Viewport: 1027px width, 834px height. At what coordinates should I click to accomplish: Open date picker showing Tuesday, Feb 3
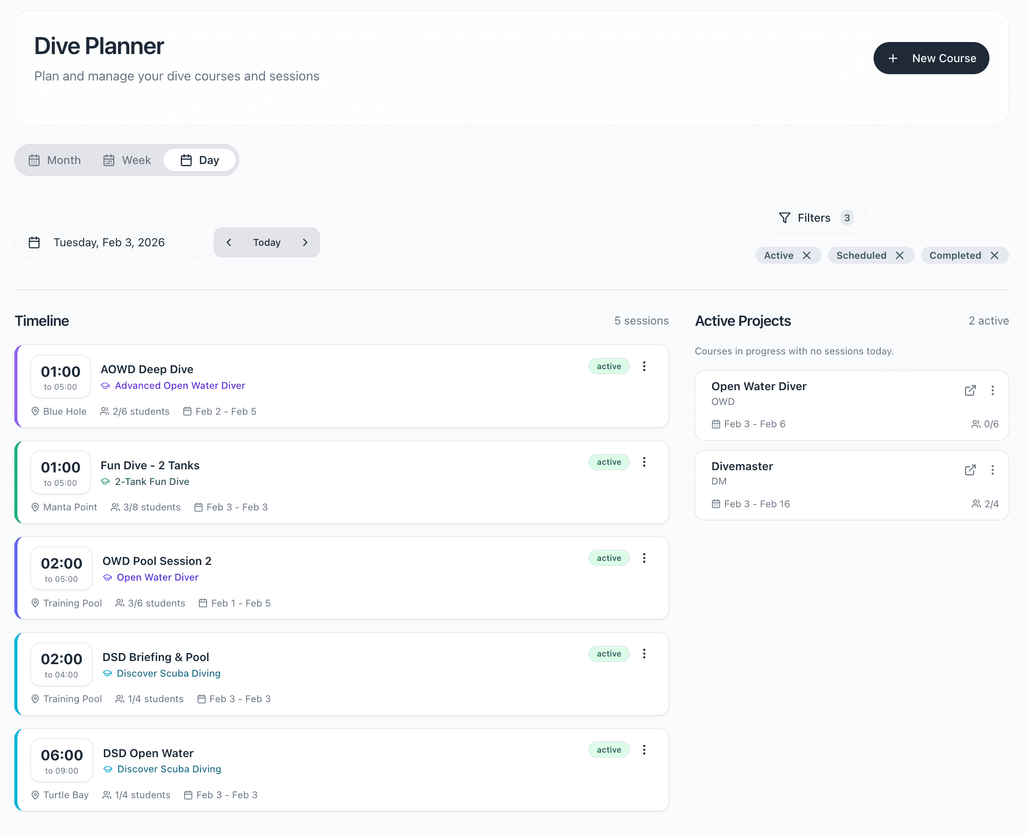110,243
